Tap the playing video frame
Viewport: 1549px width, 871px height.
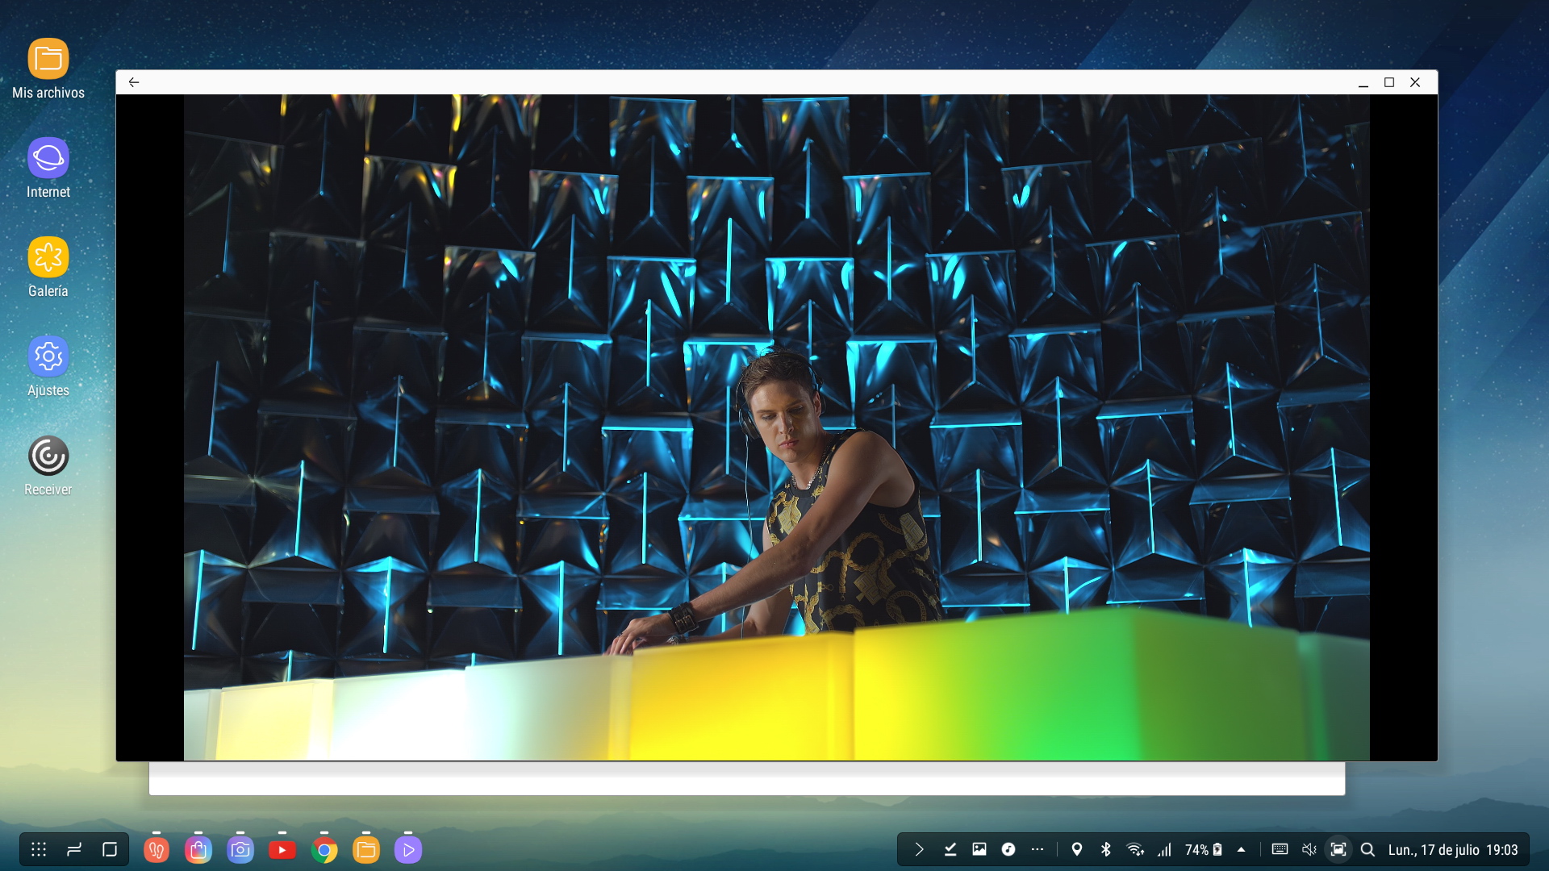[x=776, y=427]
